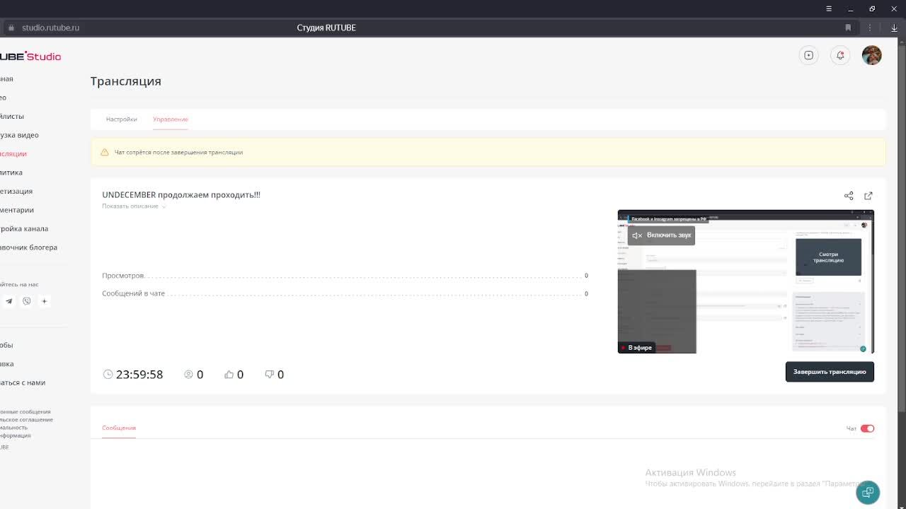Open the support chat floating button
Image resolution: width=906 pixels, height=509 pixels.
868,492
